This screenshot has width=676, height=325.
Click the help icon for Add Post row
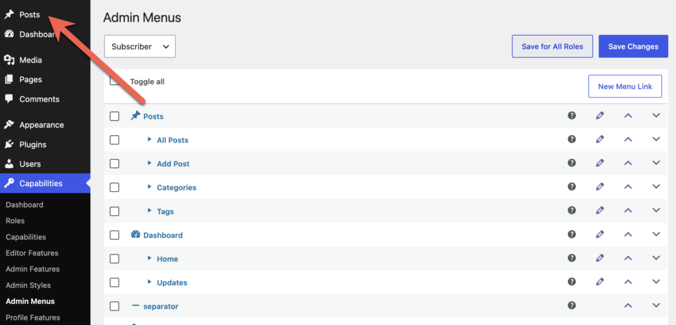coord(572,163)
